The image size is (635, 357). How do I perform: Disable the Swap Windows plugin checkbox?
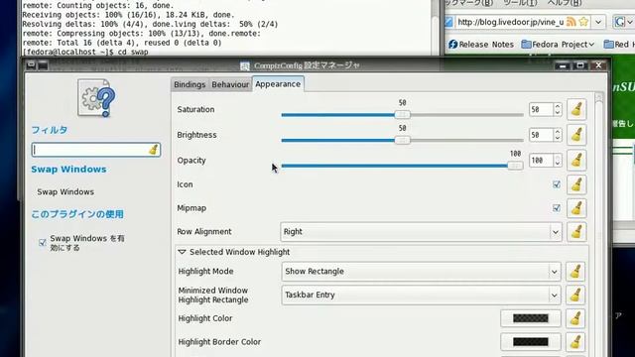pyautogui.click(x=42, y=243)
